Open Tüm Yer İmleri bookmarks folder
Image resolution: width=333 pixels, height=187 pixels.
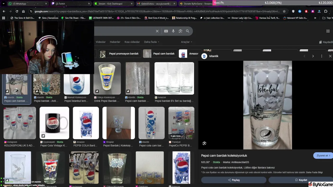tap(327, 18)
